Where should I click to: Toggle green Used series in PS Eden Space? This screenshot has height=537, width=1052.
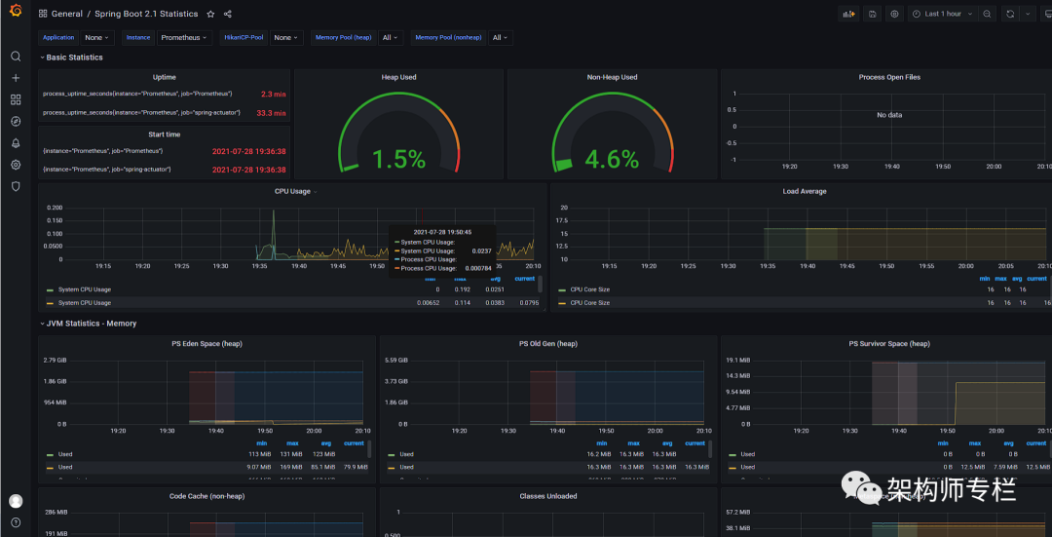click(65, 454)
